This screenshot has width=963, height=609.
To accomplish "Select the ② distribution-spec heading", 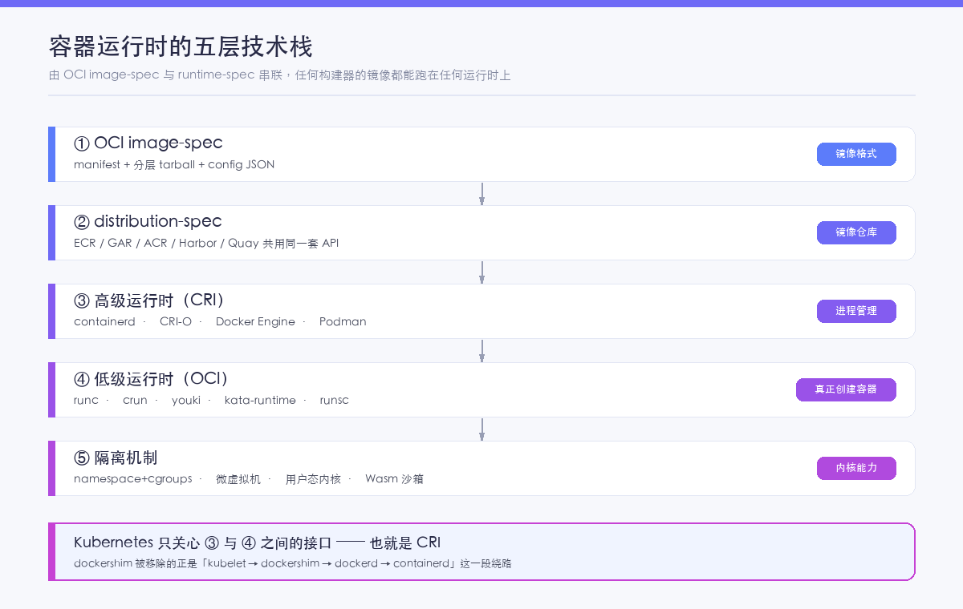I will pyautogui.click(x=148, y=221).
